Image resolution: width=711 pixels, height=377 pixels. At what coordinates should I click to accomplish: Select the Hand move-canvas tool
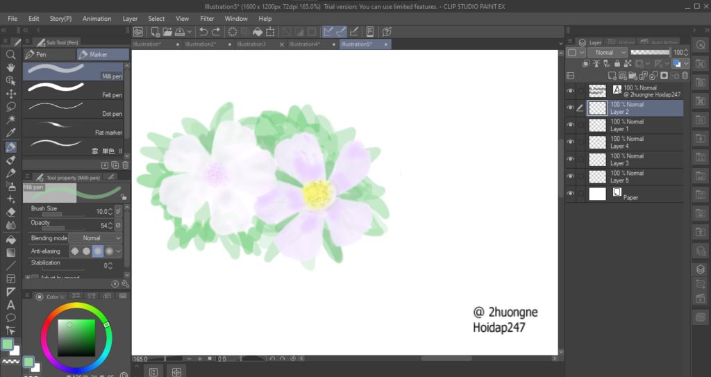[11, 67]
